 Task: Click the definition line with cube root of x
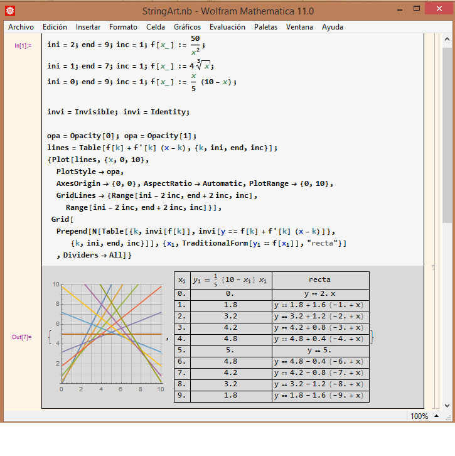click(x=131, y=66)
